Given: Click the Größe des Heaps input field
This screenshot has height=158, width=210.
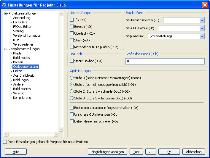Looking at the screenshot, I should tap(165, 62).
